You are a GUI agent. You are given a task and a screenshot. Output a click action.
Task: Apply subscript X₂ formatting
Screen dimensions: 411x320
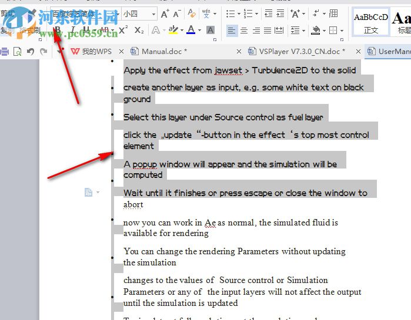[x=139, y=31]
